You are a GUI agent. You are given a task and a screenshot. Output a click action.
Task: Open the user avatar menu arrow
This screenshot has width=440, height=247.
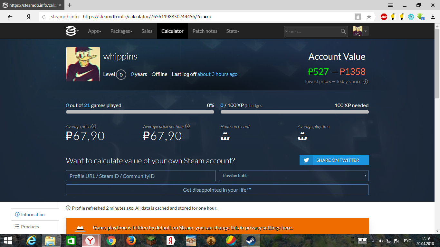366,31
